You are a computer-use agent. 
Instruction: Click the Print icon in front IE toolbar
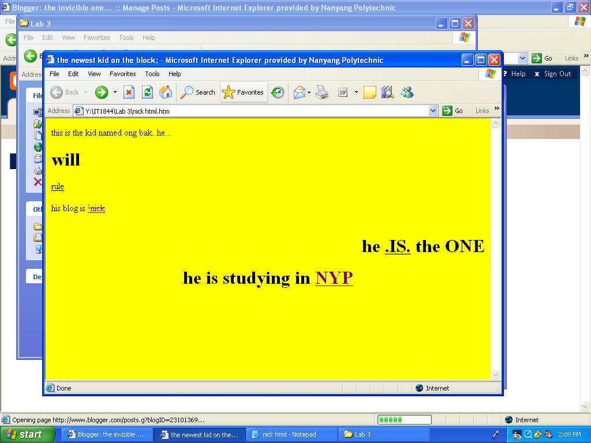coord(322,92)
